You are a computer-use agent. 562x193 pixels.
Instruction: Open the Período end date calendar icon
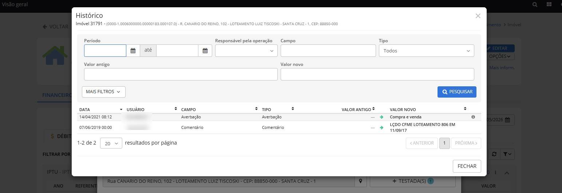pos(205,51)
